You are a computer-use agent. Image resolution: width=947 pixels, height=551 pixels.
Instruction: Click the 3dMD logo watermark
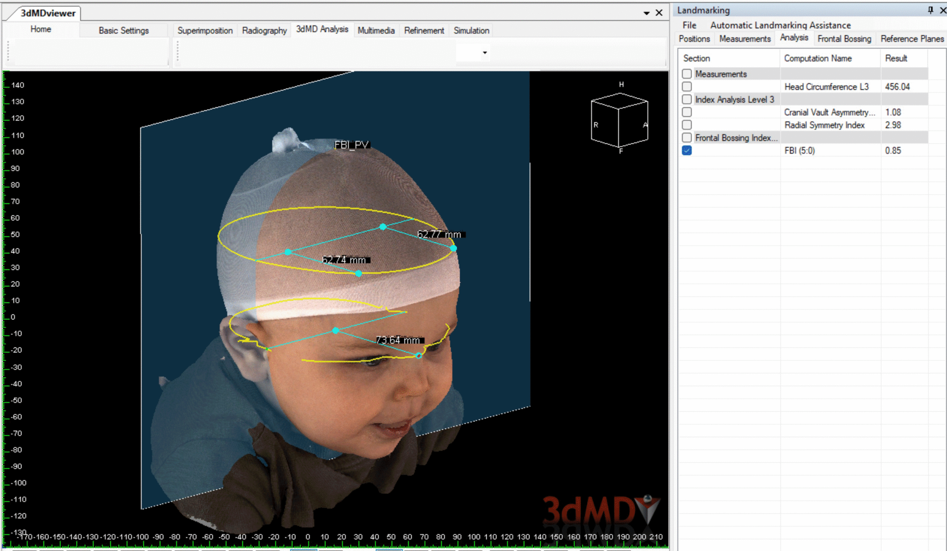(x=601, y=510)
